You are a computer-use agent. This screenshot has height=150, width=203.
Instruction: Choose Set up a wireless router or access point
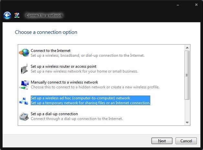coord(63,66)
